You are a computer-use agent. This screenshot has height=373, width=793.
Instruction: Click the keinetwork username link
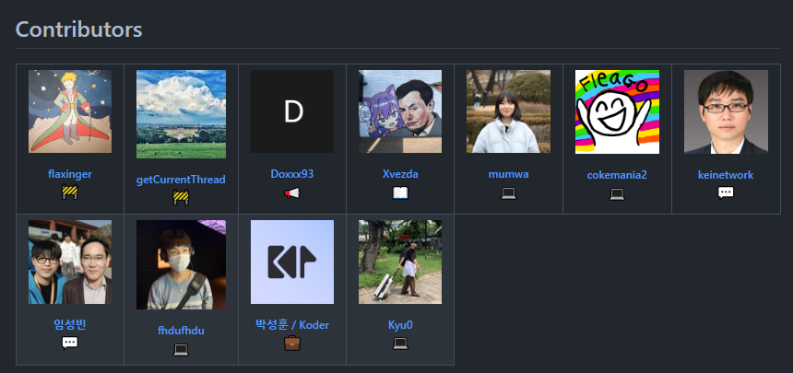click(x=726, y=175)
